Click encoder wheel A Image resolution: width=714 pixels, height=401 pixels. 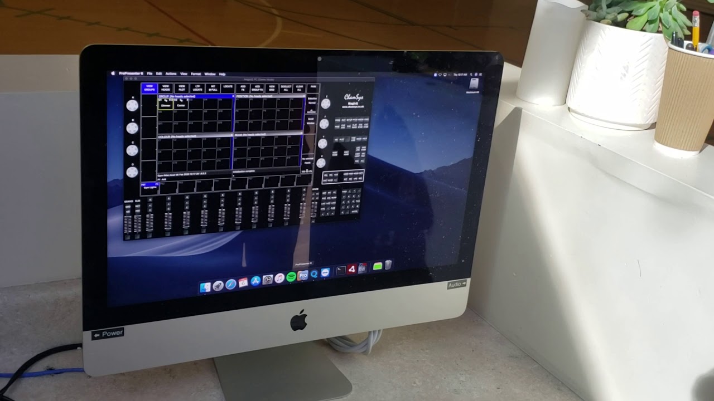tap(132, 106)
